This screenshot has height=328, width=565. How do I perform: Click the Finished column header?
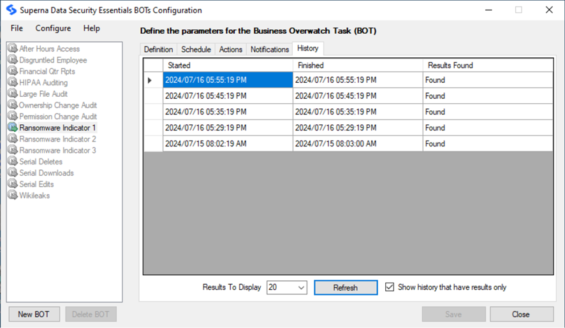(358, 65)
